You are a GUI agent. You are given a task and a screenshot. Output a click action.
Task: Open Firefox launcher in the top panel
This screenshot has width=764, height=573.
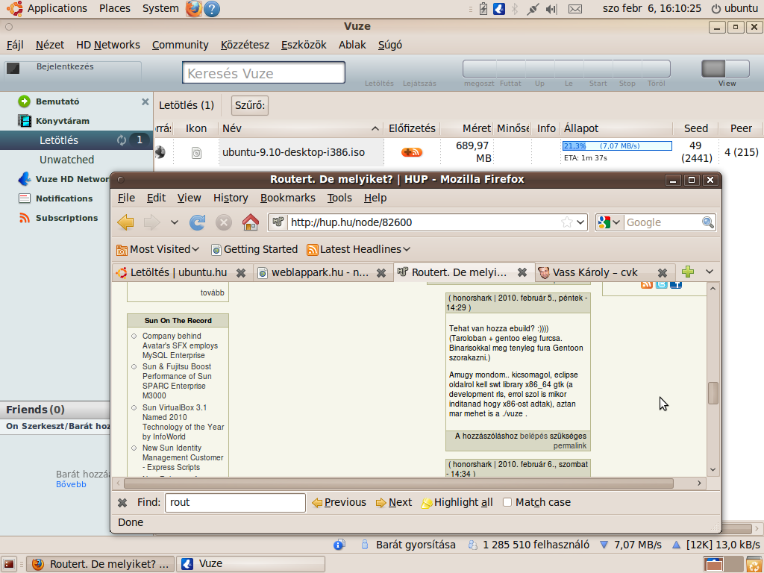point(194,8)
